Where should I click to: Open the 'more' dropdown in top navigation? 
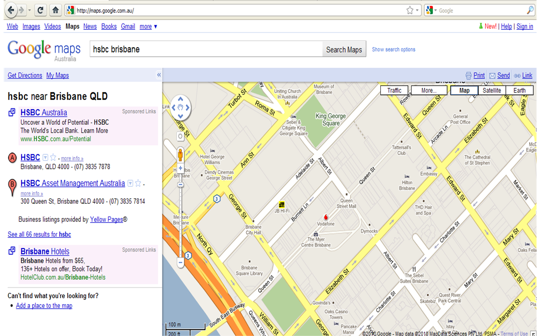coord(149,26)
